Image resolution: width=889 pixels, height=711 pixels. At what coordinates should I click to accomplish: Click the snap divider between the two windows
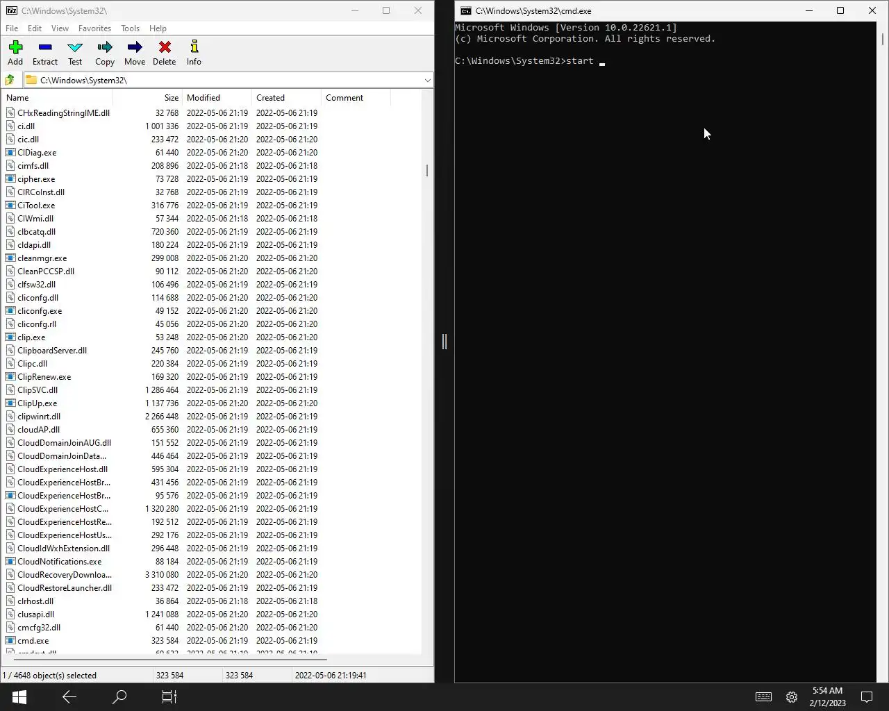[x=444, y=341]
